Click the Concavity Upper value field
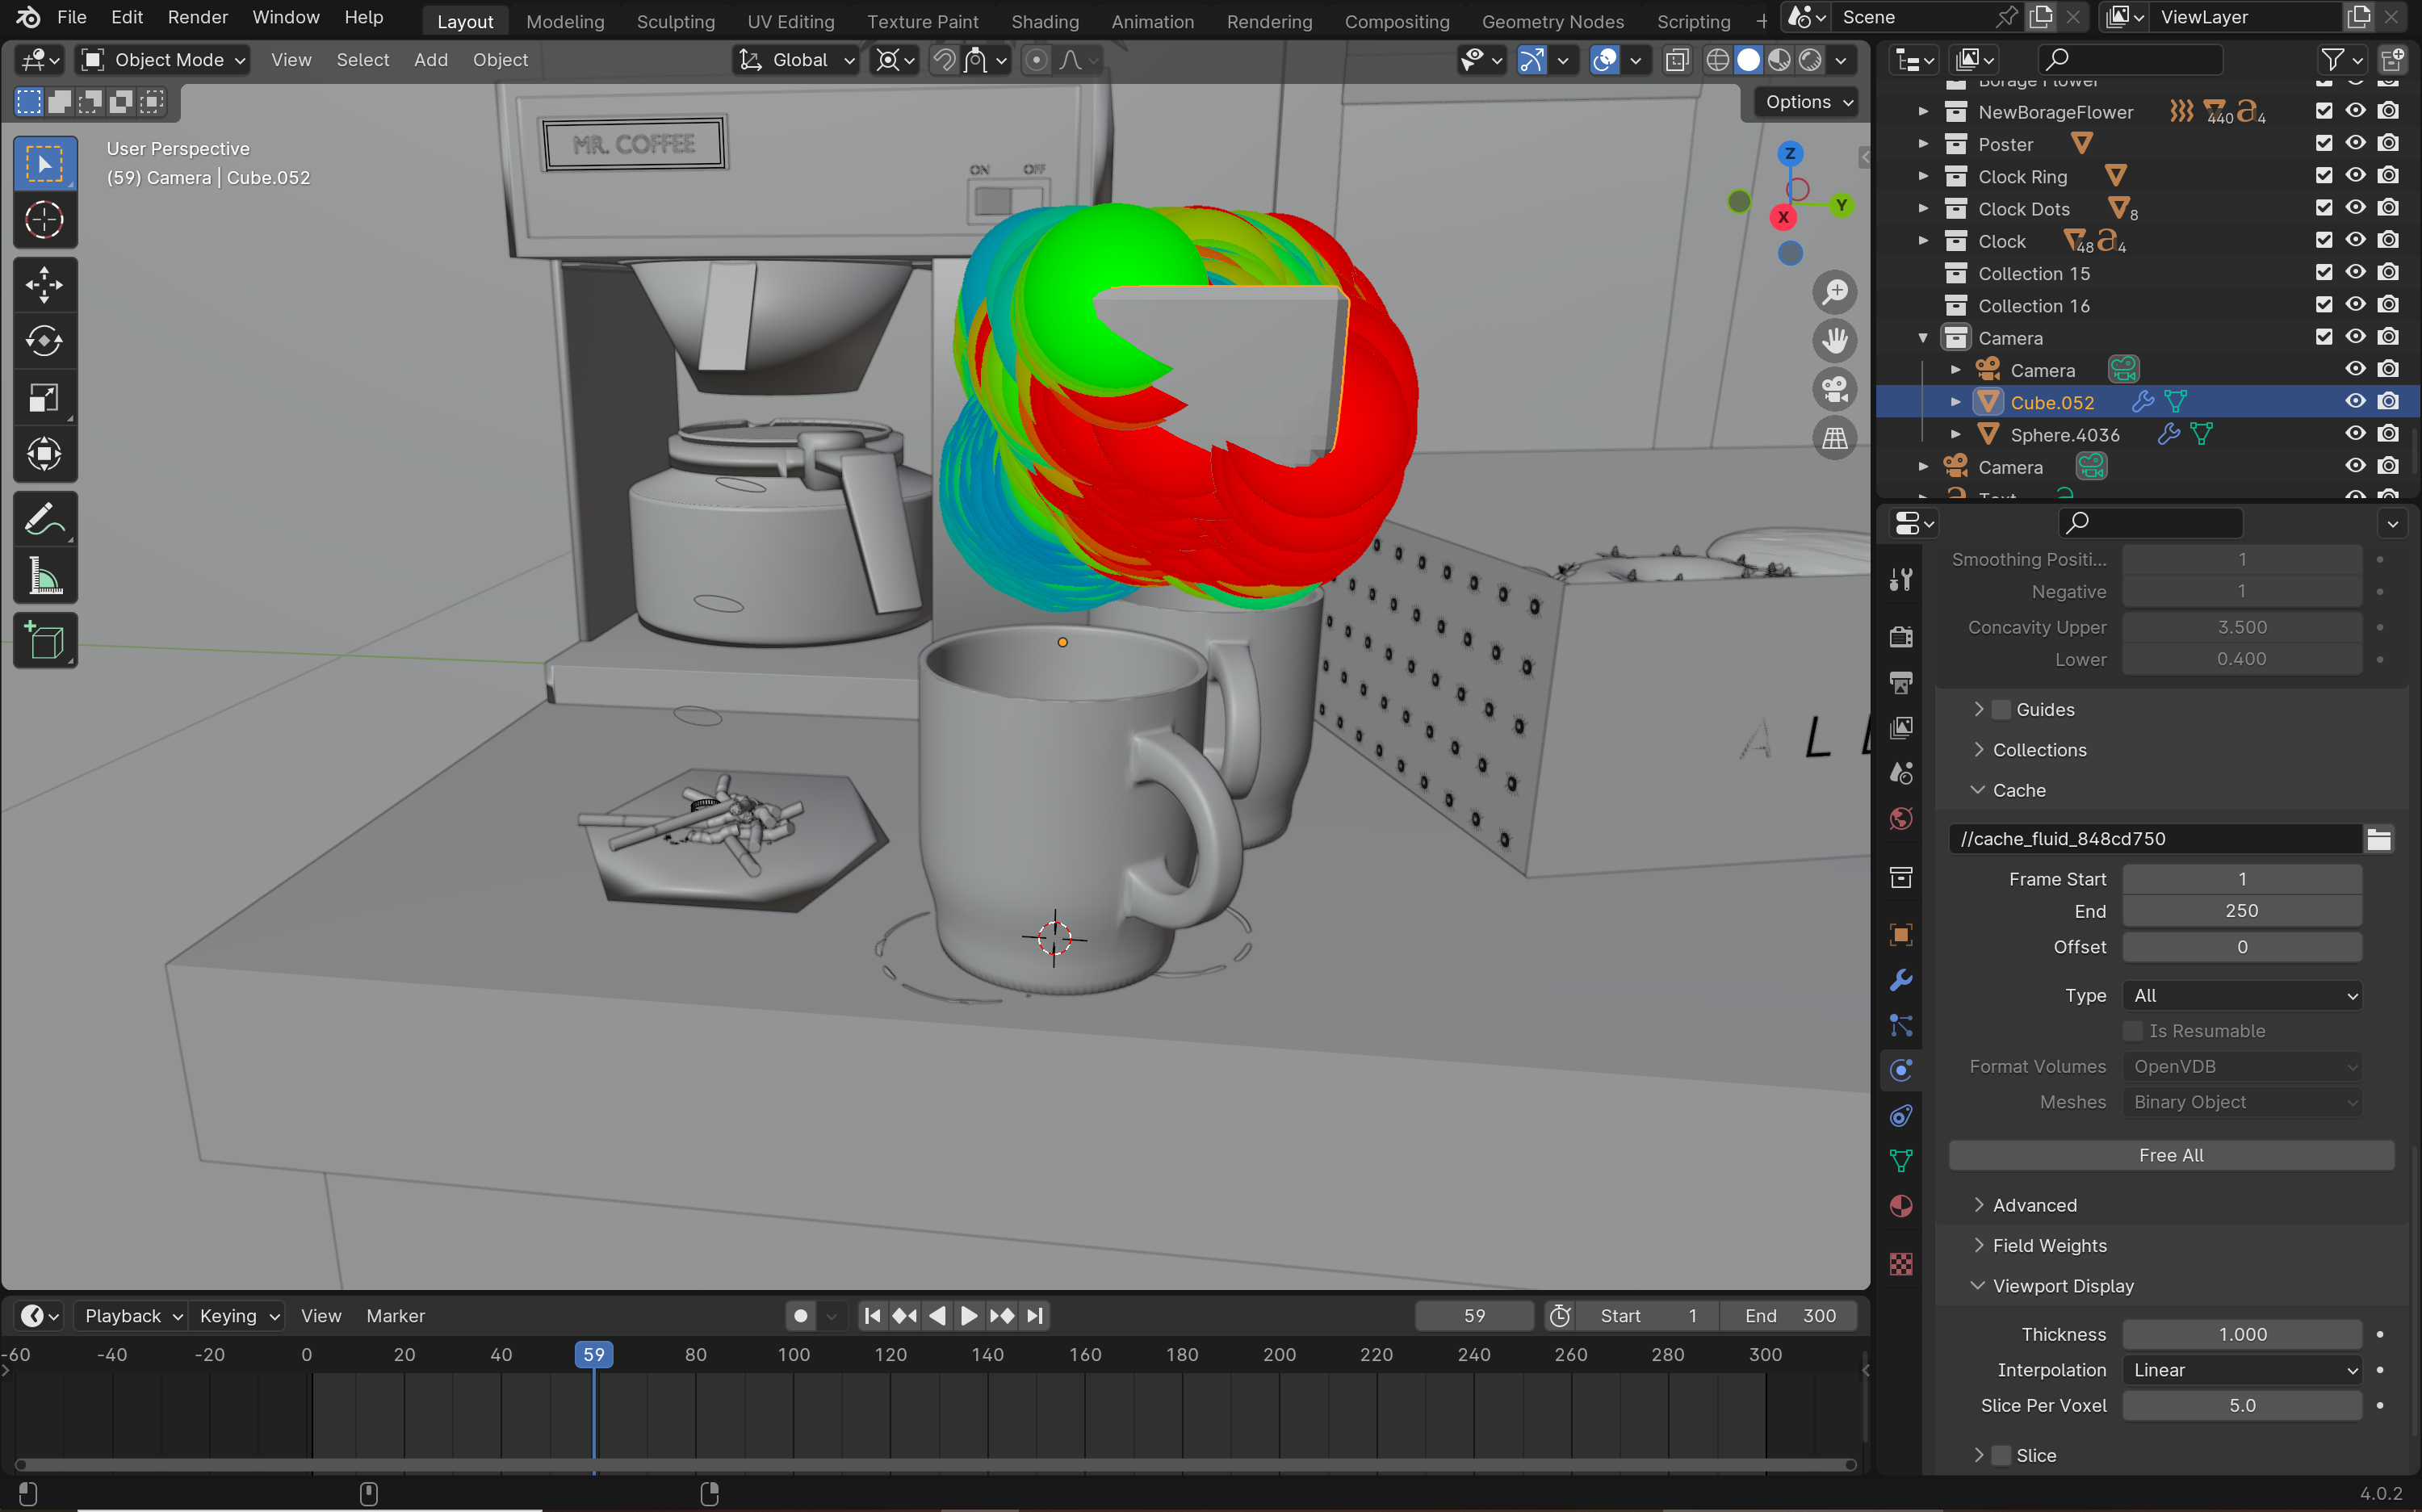 click(2242, 627)
